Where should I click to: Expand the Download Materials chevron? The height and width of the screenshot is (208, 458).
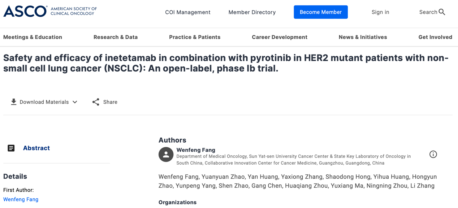click(x=75, y=102)
